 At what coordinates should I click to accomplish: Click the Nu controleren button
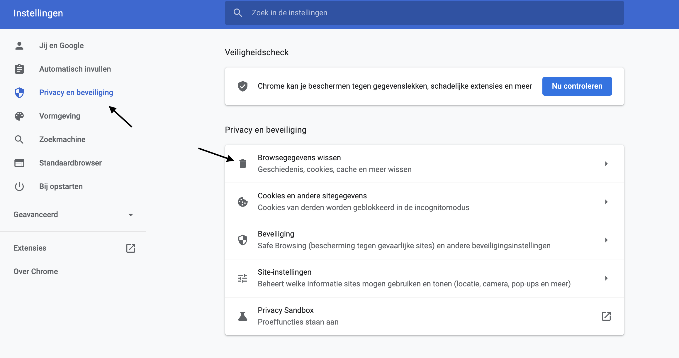click(577, 86)
